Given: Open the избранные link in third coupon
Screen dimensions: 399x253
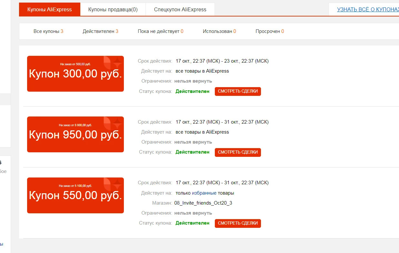Looking at the screenshot, I should 204,193.
